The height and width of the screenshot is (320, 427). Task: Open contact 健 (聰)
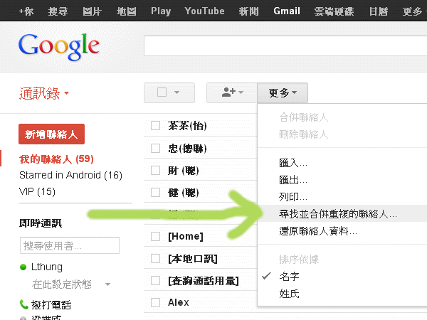[184, 193]
